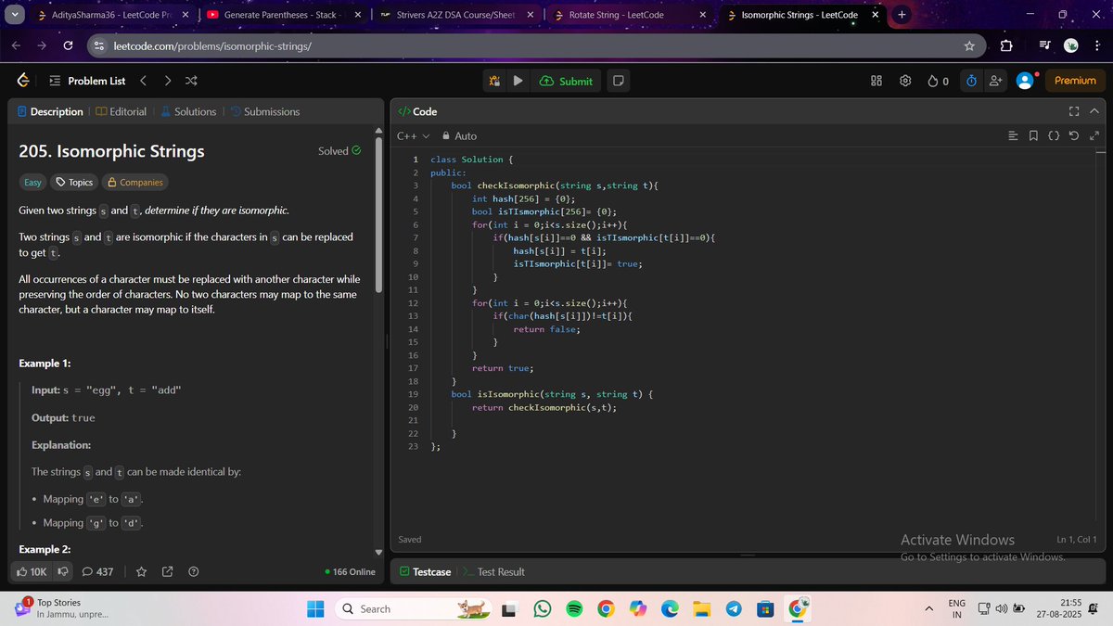1113x626 pixels.
Task: Go to the next problem arrow
Action: click(x=167, y=81)
